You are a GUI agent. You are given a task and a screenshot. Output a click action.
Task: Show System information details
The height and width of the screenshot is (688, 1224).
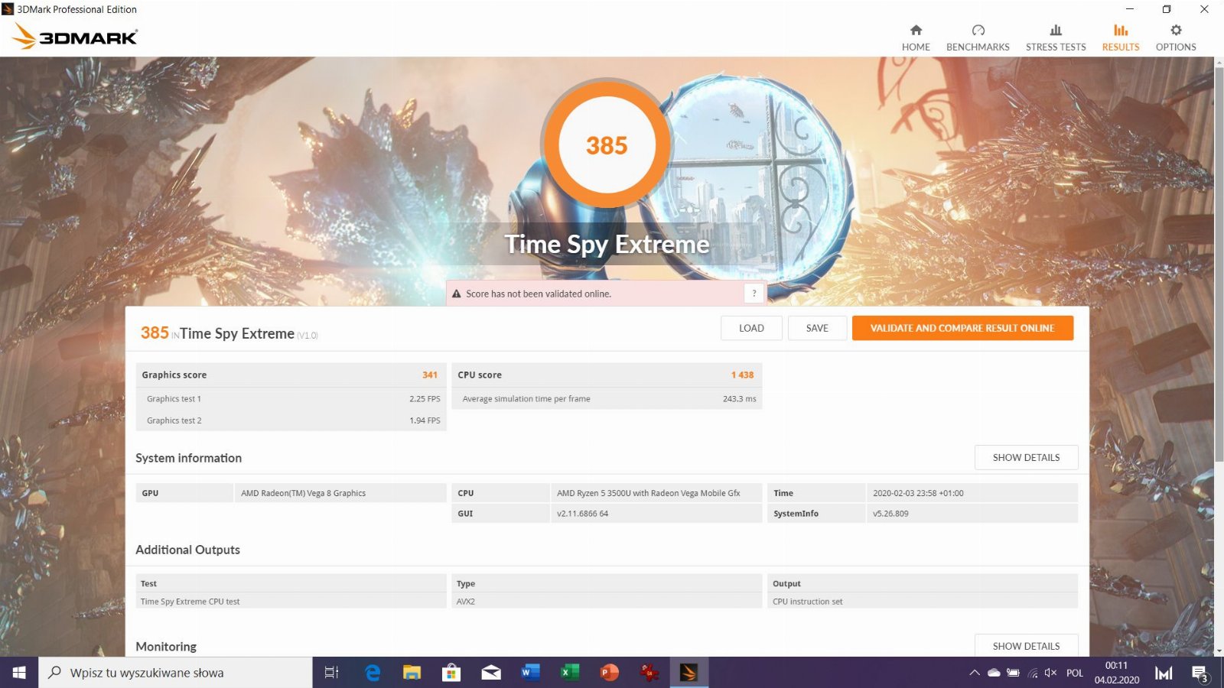pos(1026,457)
